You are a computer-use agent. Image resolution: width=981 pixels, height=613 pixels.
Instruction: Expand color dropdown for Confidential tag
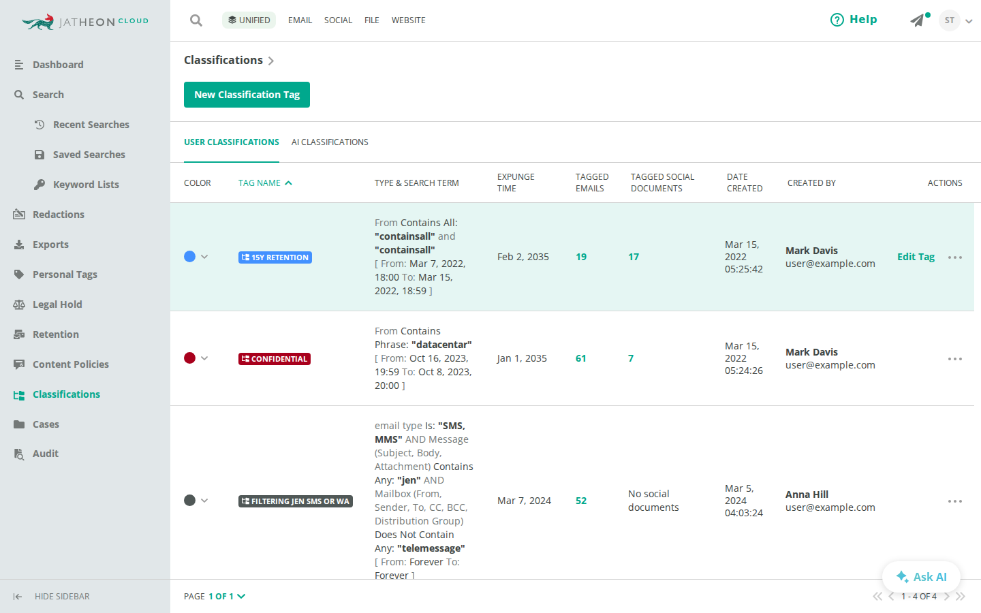204,358
